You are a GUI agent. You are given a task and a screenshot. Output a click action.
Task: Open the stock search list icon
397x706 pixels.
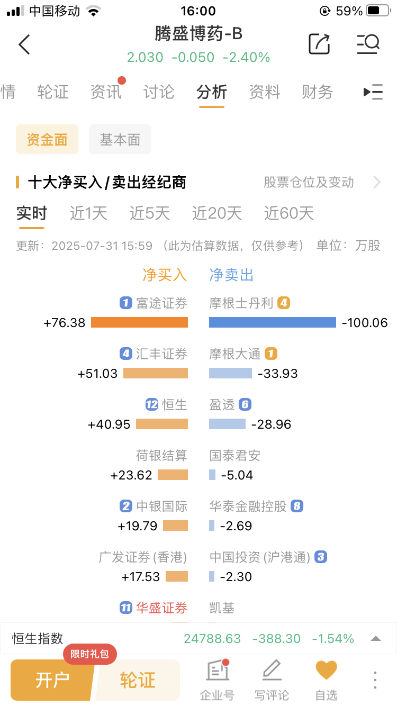(x=368, y=44)
